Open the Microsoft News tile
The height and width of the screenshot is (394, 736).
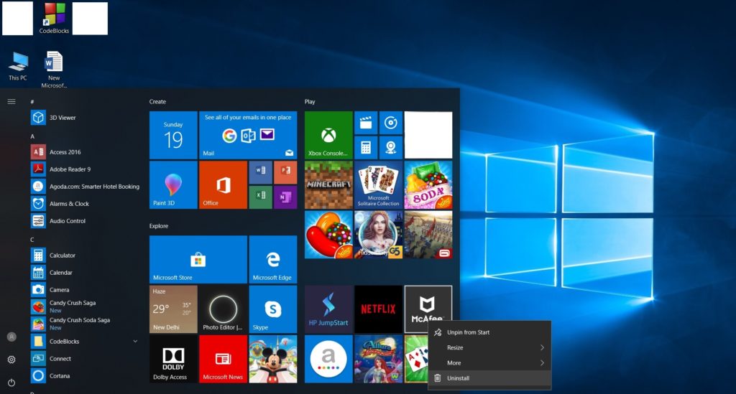[223, 359]
